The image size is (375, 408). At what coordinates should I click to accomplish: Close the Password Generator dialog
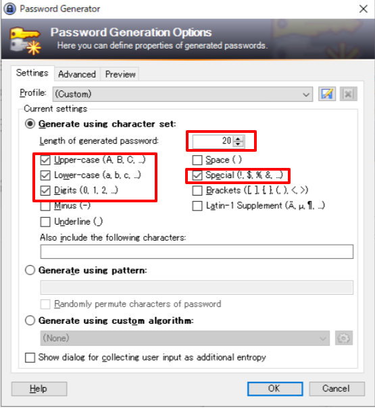(x=364, y=9)
